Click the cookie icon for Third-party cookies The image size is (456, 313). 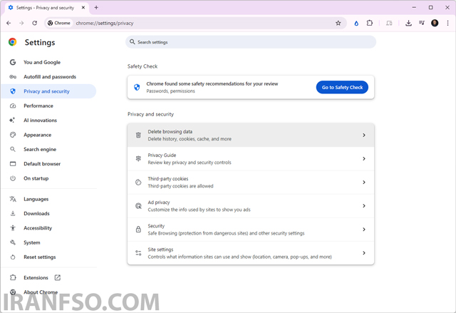tap(138, 182)
